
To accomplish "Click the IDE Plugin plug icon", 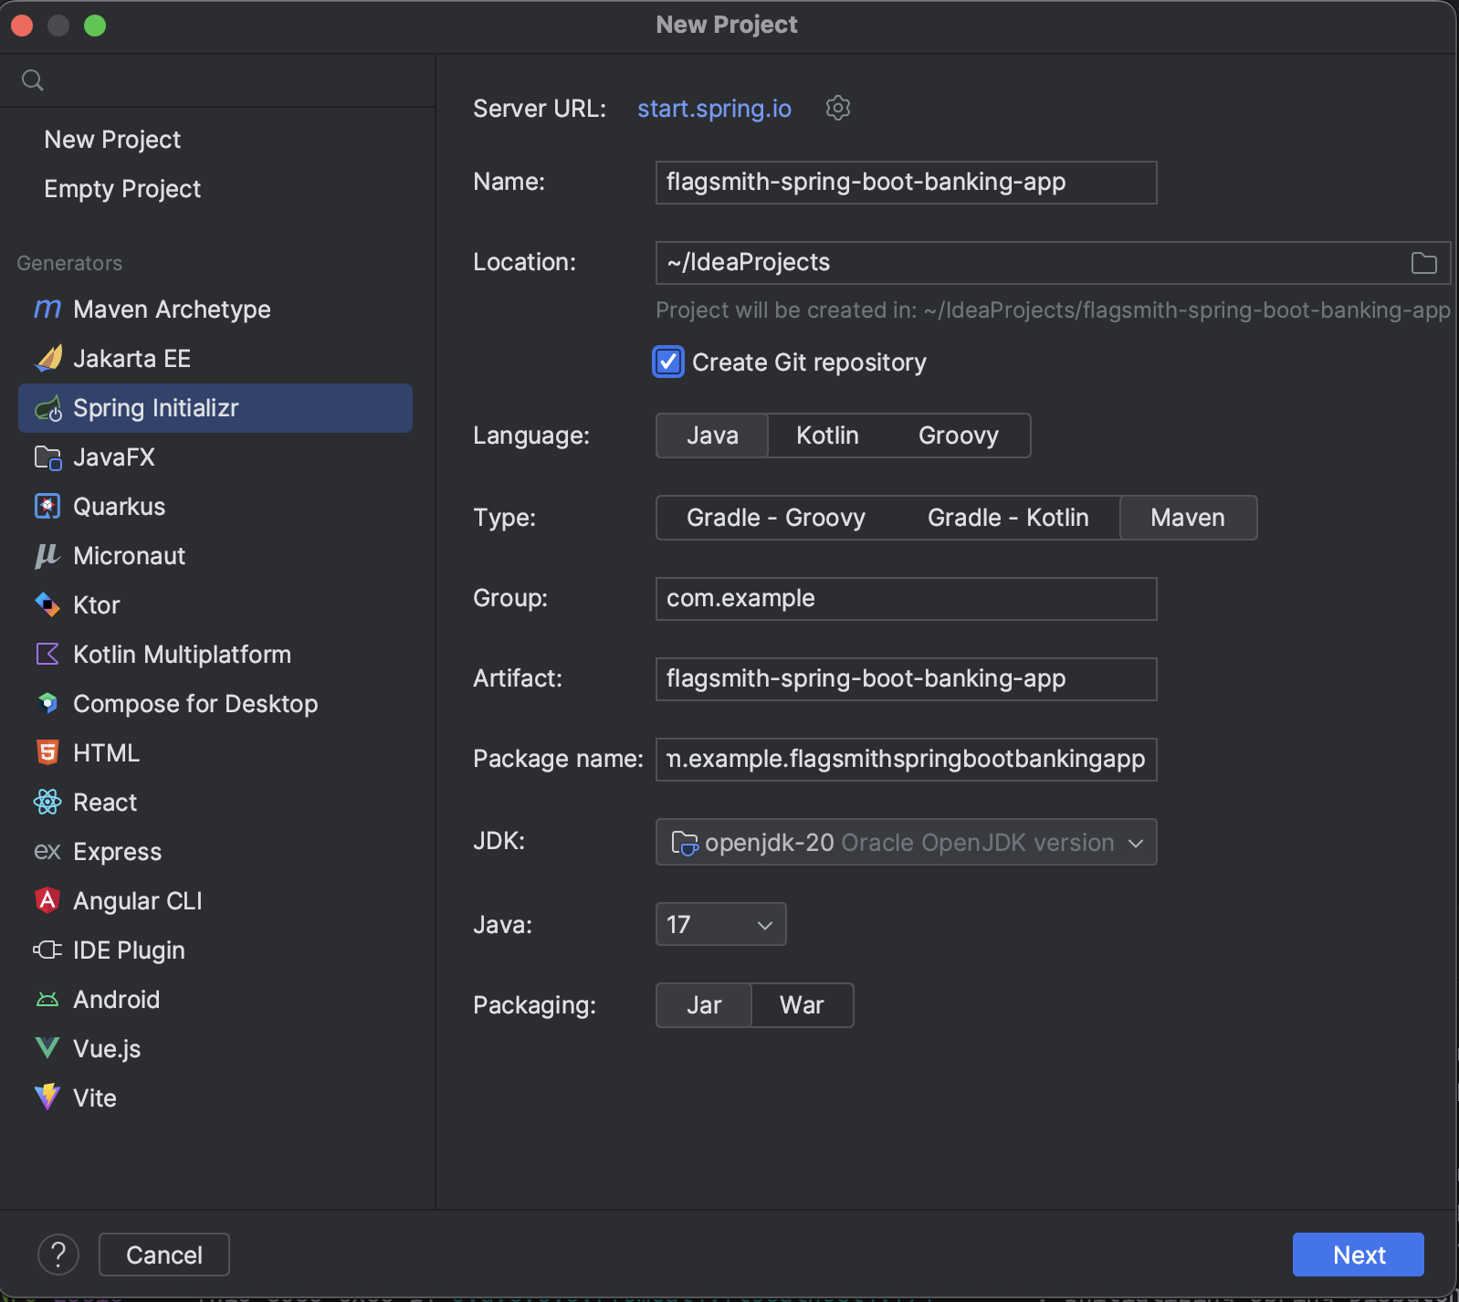I will 47,950.
